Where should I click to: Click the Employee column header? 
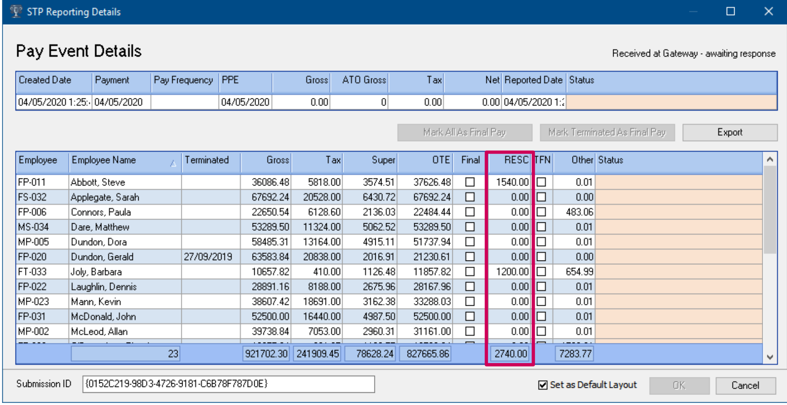42,163
